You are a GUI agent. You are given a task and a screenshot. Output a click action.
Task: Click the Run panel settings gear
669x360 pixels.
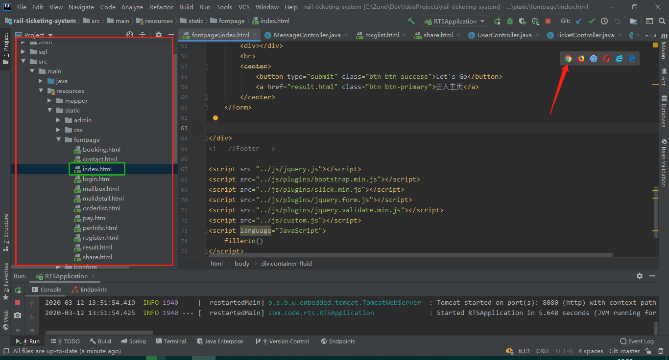point(639,276)
